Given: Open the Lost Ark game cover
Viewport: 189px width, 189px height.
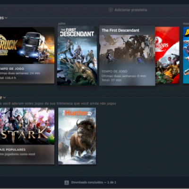Looking at the screenshot, I should coord(27,126).
